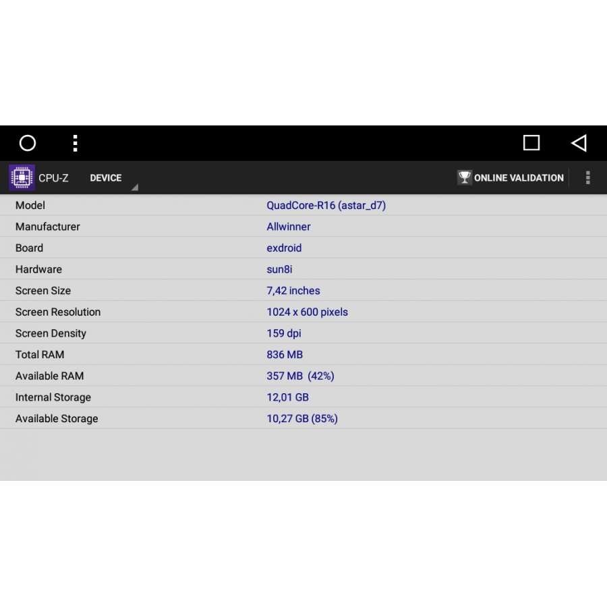607x607 pixels.
Task: Open the CPU-Z overflow options menu
Action: 587,177
